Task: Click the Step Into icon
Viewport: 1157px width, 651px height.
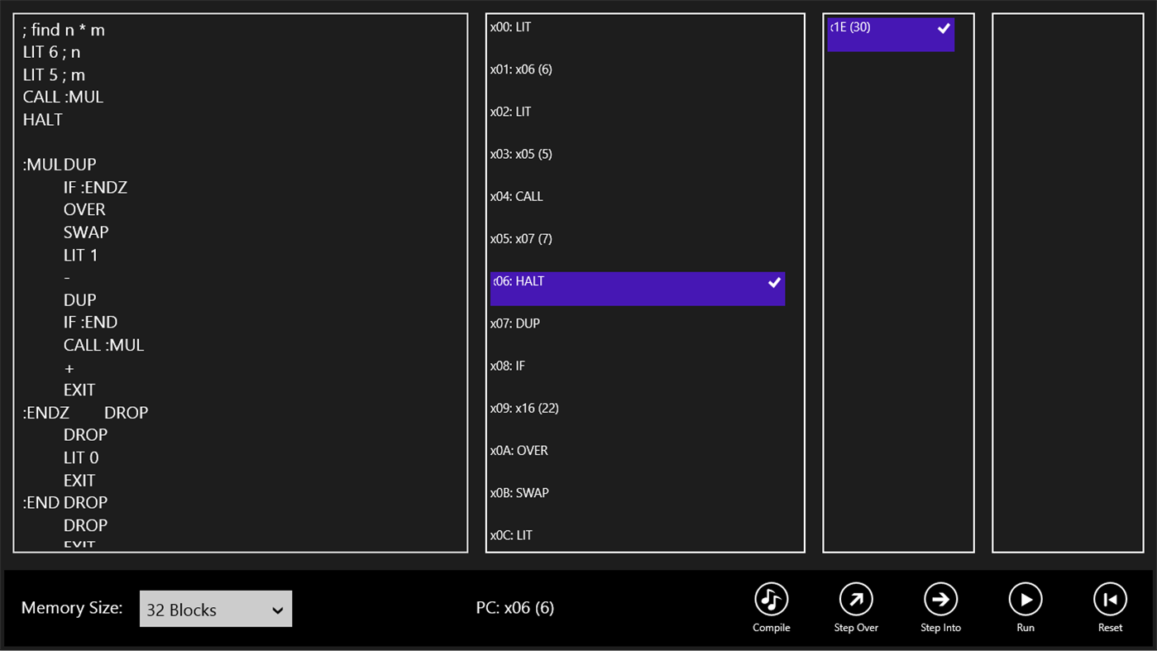Action: point(940,598)
